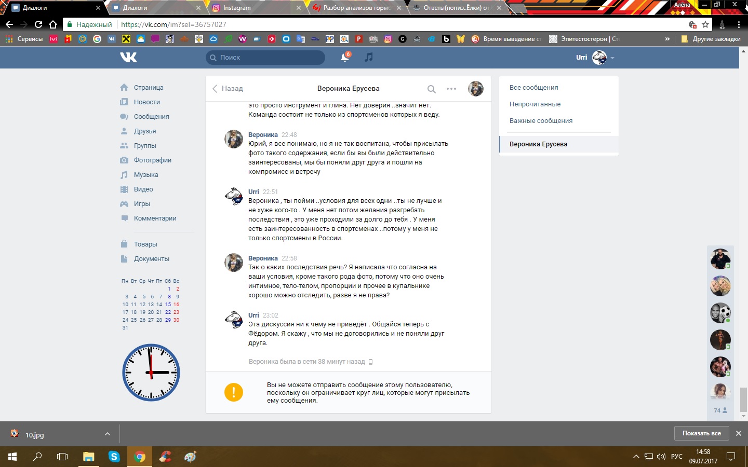Expand the Urri profile dropdown
Screen dimensions: 748x467
(x=612, y=58)
